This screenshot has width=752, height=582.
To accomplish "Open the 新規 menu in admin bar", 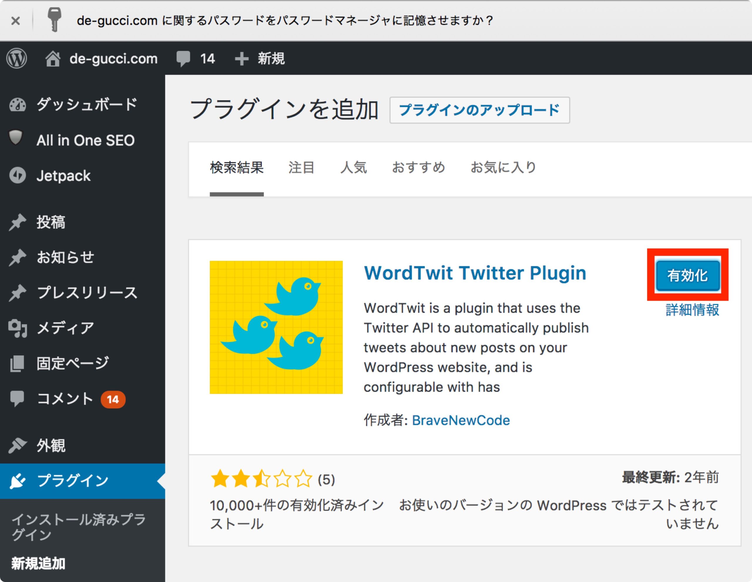I will pyautogui.click(x=271, y=58).
